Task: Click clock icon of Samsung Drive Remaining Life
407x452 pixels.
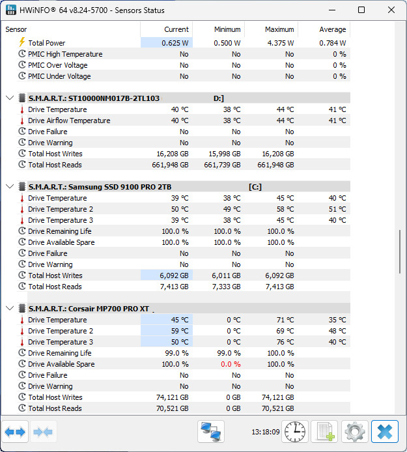Action: (22, 231)
